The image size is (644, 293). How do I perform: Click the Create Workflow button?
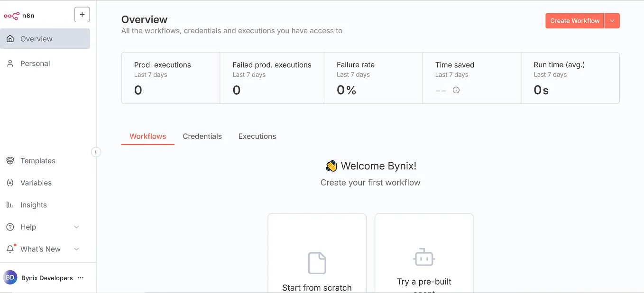coord(574,20)
